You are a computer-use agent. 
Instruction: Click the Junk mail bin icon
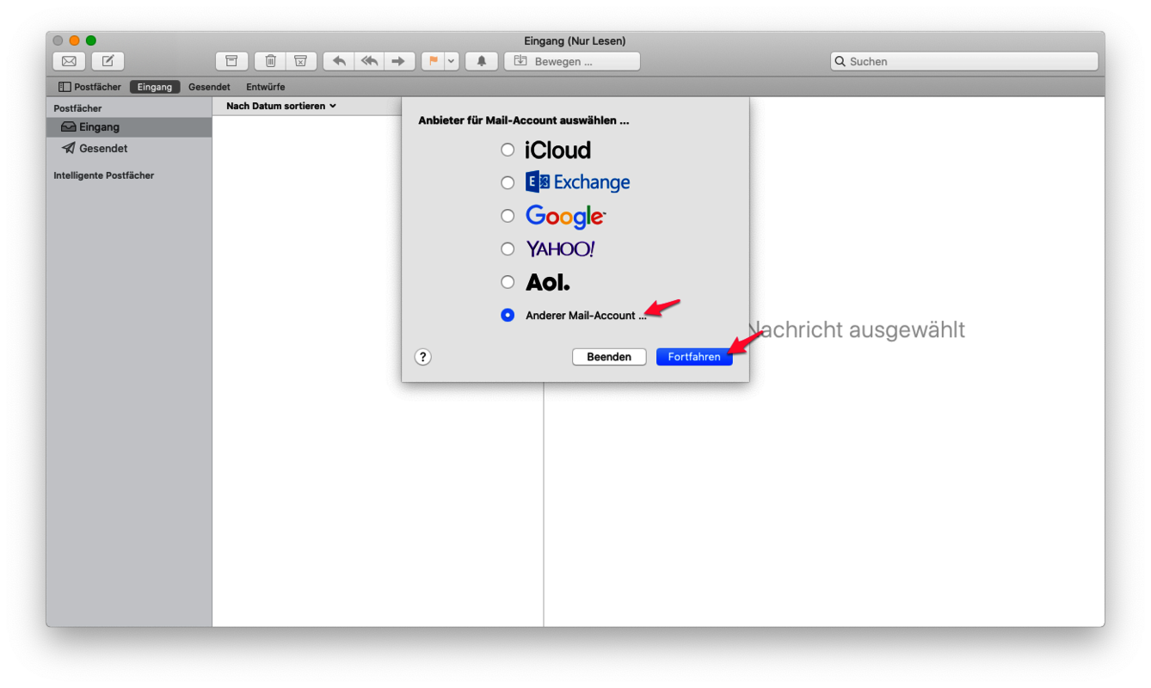pyautogui.click(x=300, y=61)
